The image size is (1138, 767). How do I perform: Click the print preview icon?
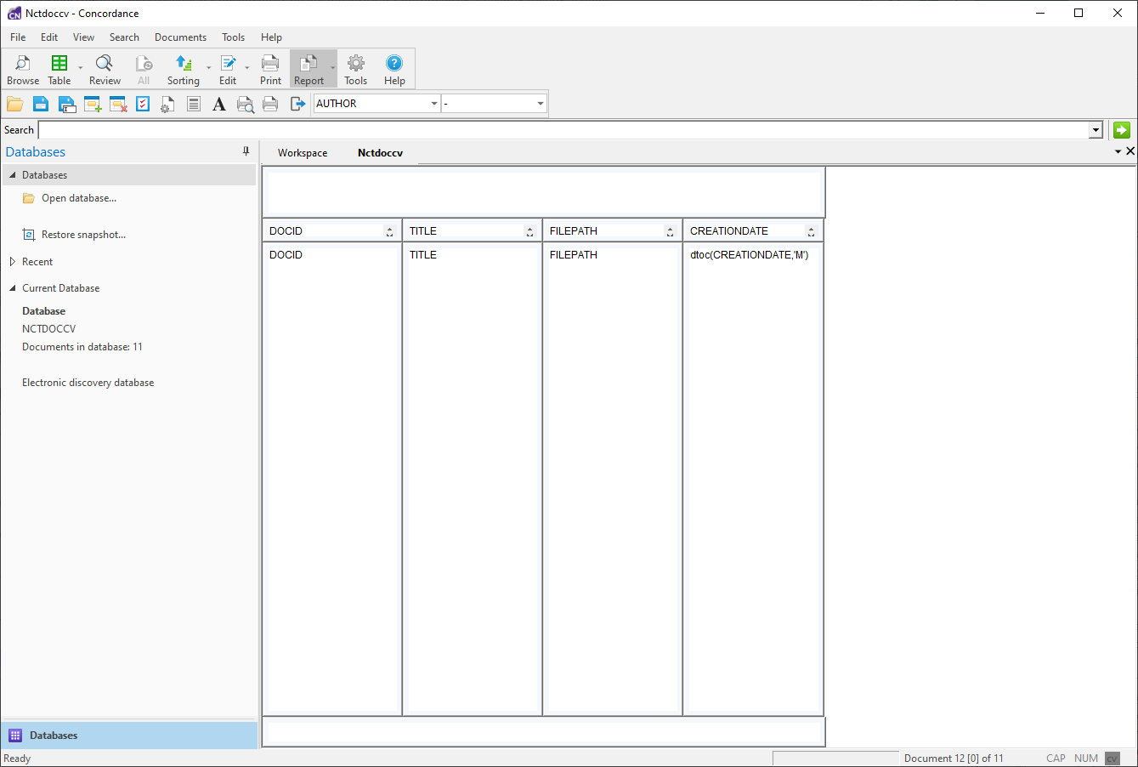245,104
